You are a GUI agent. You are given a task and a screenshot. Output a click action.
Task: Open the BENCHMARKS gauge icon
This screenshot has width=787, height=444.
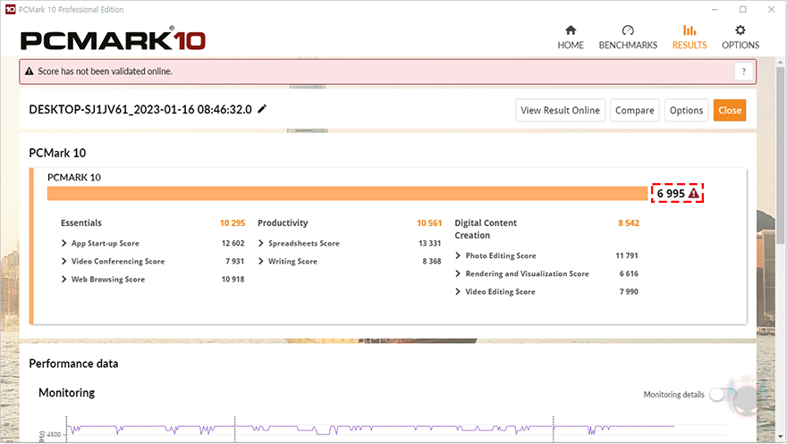(628, 30)
